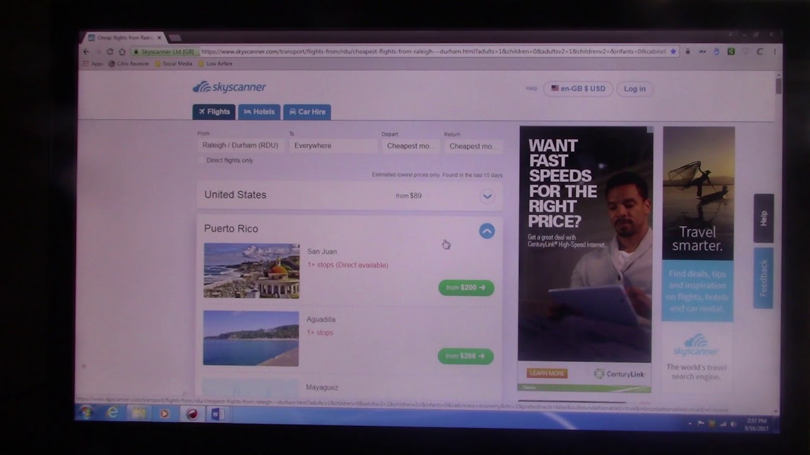Switch to the Car Hire tab
810x455 pixels.
point(307,112)
